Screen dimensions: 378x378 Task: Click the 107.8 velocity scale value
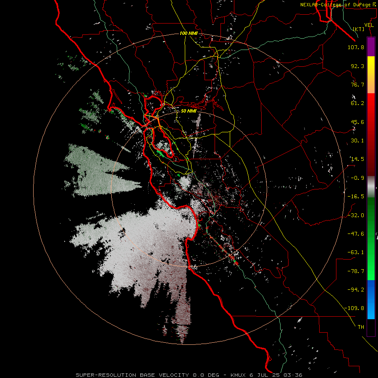(356, 47)
